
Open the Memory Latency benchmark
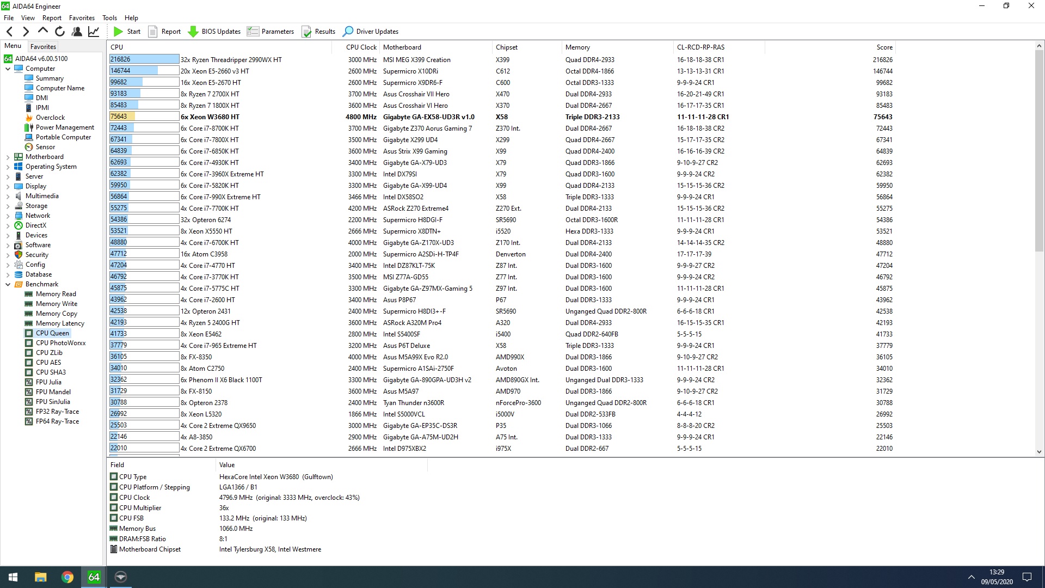pos(60,323)
